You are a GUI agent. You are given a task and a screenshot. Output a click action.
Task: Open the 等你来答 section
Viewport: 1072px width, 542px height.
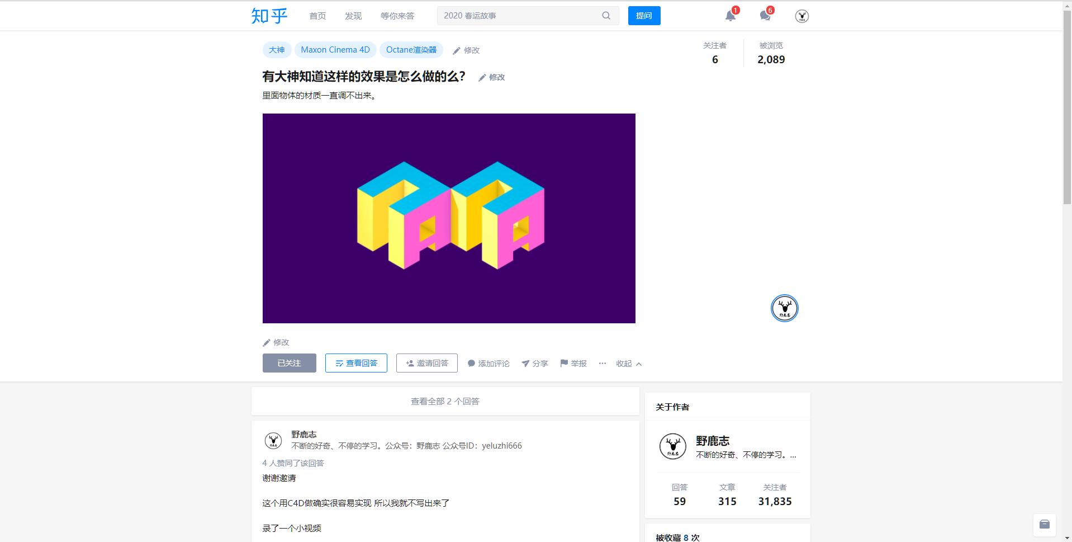(397, 16)
